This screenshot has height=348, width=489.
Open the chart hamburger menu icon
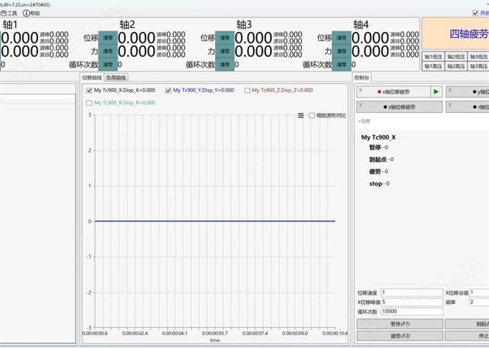pos(301,115)
